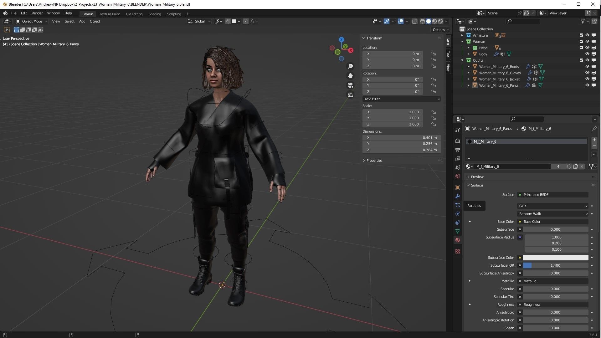Image resolution: width=601 pixels, height=338 pixels.
Task: Click the Subsurface Color white swatch
Action: pyautogui.click(x=555, y=258)
